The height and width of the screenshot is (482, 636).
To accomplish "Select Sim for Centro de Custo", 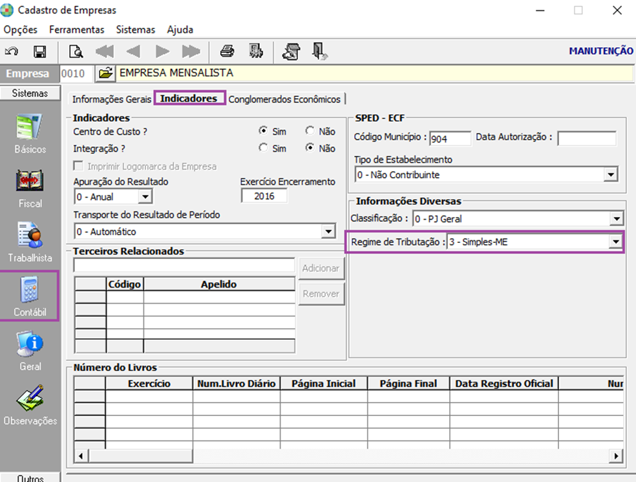I will point(263,131).
